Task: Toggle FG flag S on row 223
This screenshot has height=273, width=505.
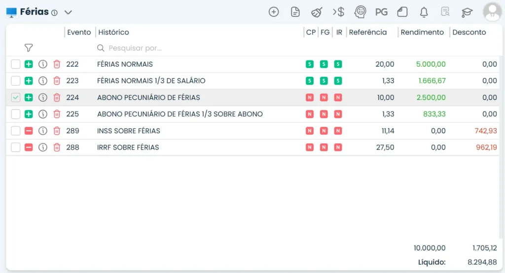Action: tap(324, 81)
